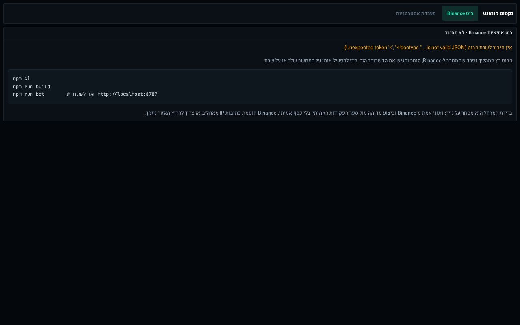Click empty space inside the code block
520x325 pixels.
point(325,87)
